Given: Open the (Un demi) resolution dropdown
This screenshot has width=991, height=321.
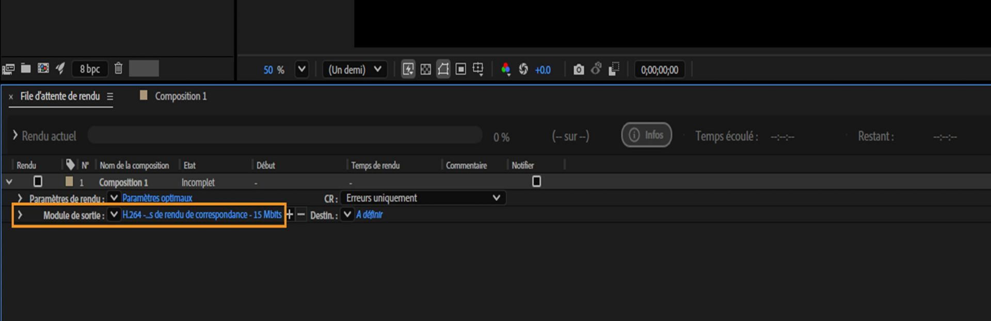Looking at the screenshot, I should click(355, 69).
